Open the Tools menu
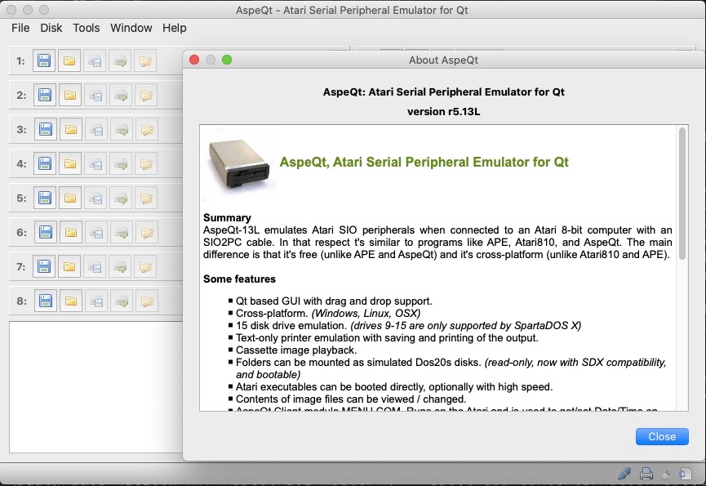This screenshot has height=486, width=706. [x=87, y=27]
